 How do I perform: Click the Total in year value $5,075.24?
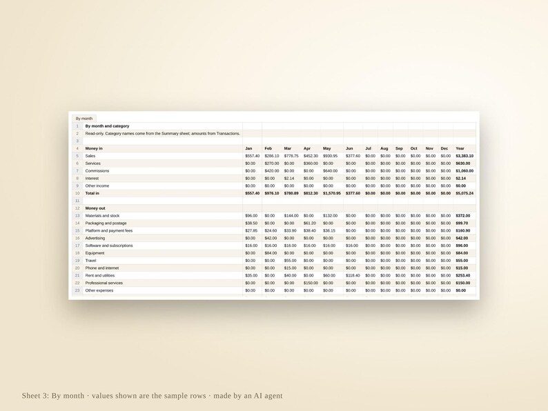464,194
